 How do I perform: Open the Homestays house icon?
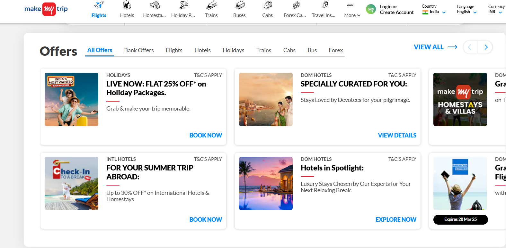(x=155, y=5)
